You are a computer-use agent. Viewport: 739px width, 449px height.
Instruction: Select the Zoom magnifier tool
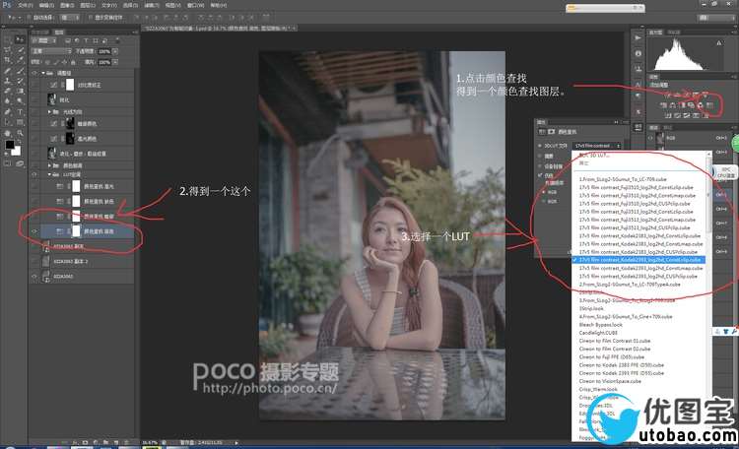click(x=18, y=132)
